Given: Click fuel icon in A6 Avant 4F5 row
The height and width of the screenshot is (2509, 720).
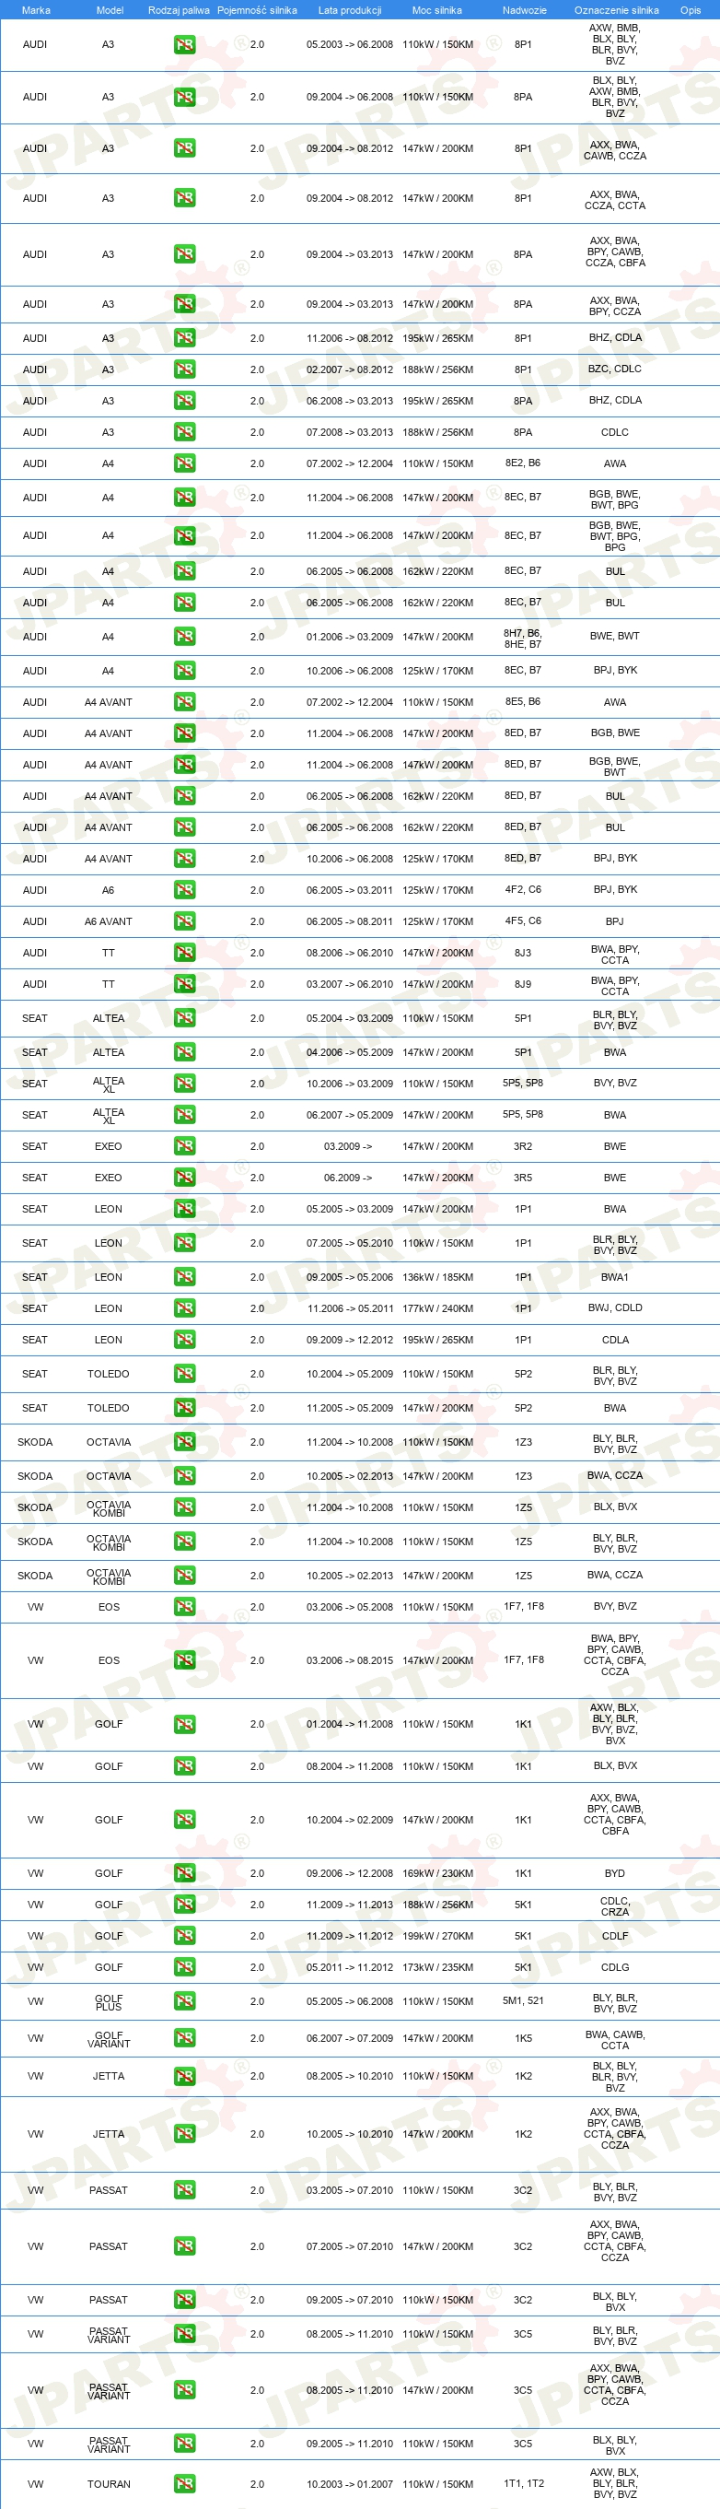Looking at the screenshot, I should click(x=184, y=920).
